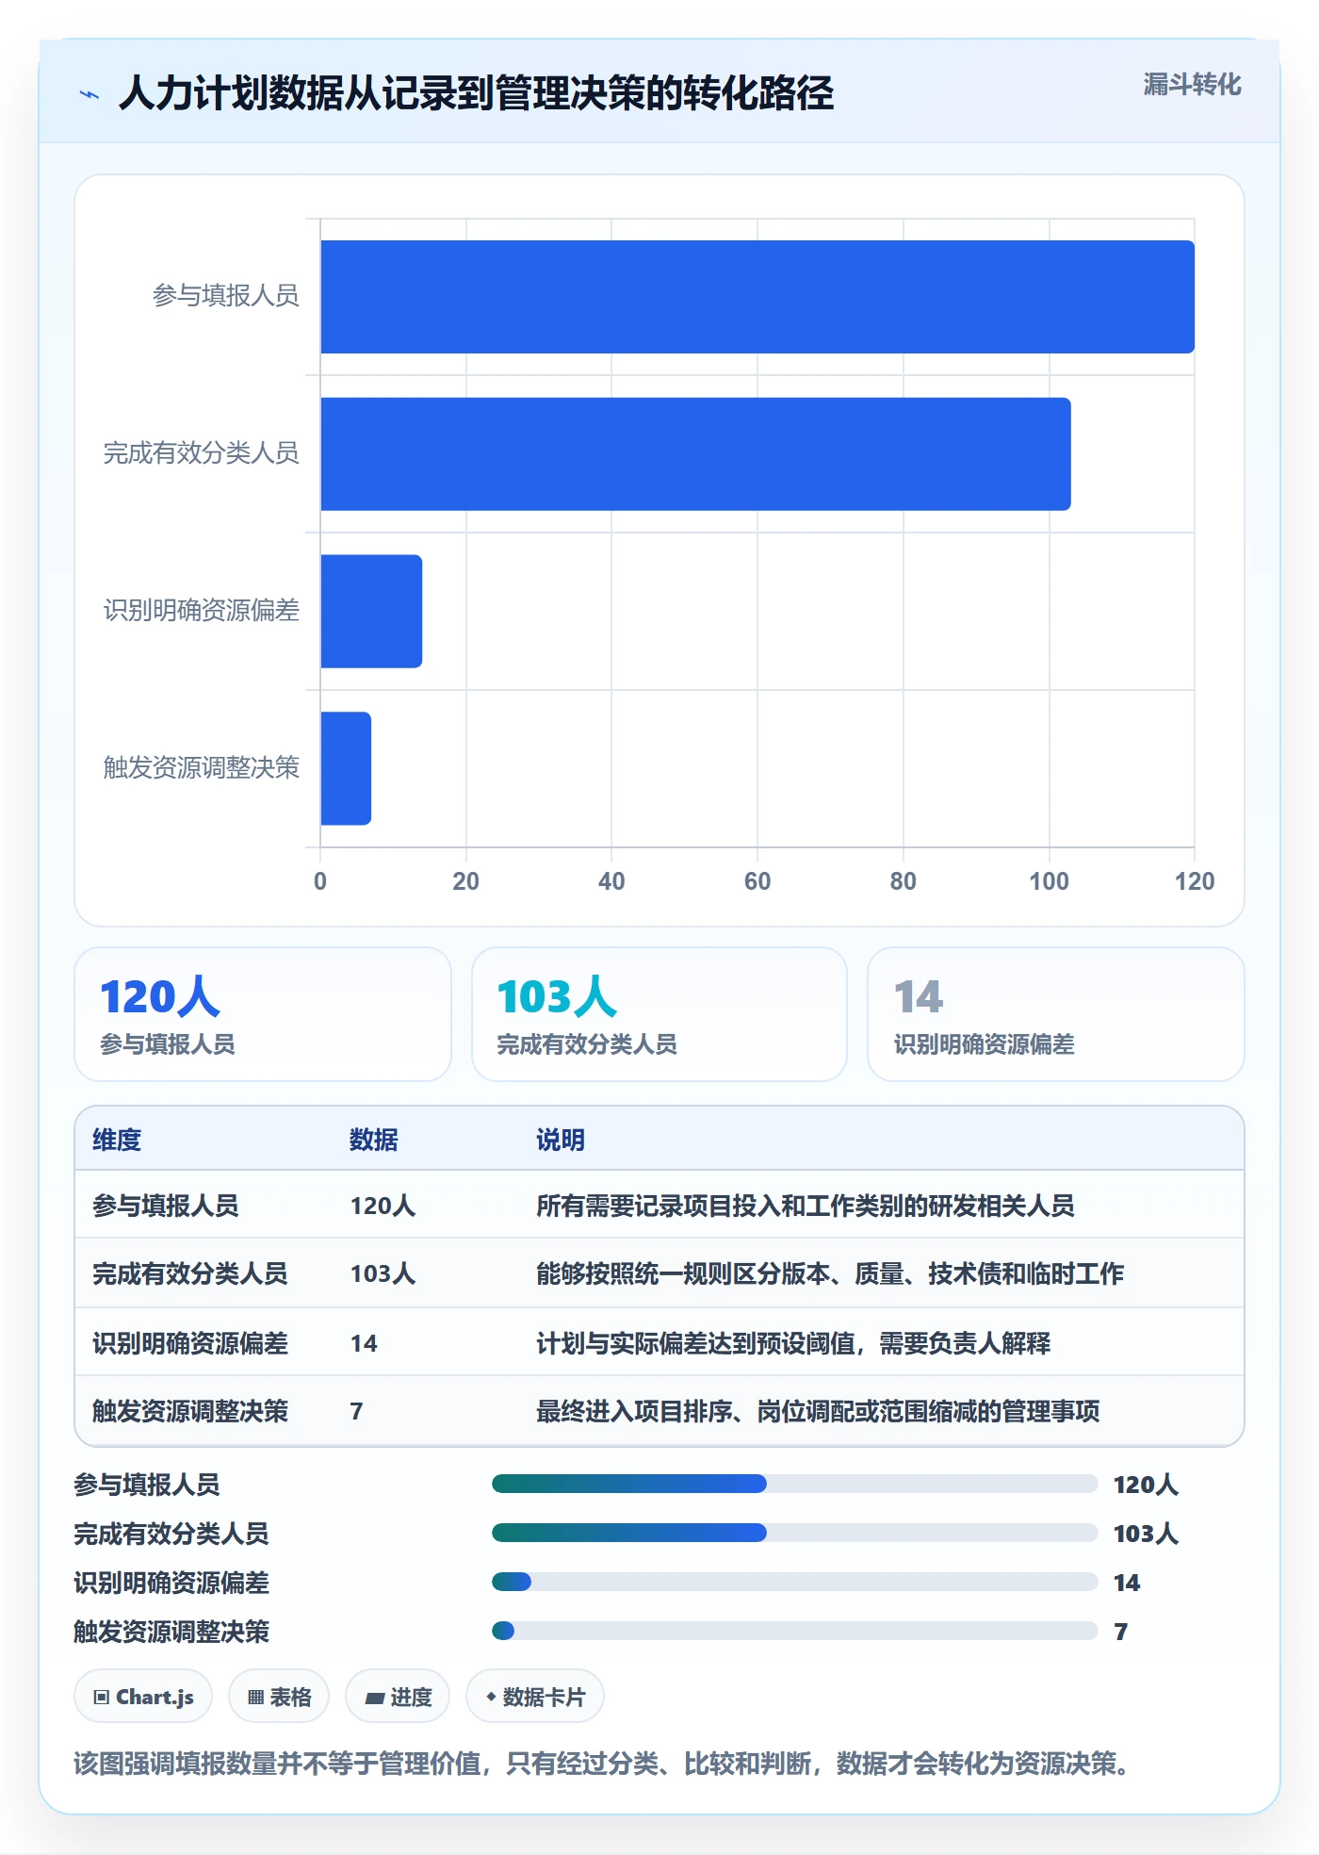Select the 103人 完成有效分类人员 stat card
Screen dimensions: 1319x1855
659,1014
